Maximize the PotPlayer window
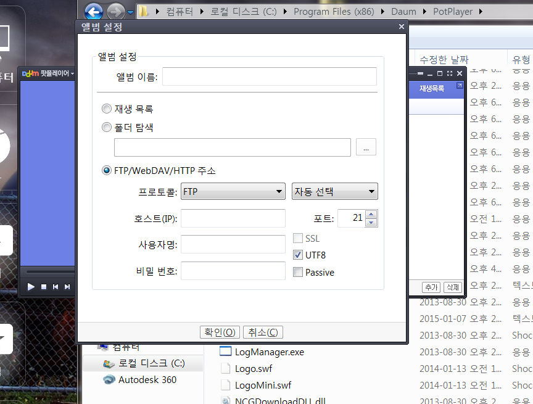 pyautogui.click(x=439, y=73)
